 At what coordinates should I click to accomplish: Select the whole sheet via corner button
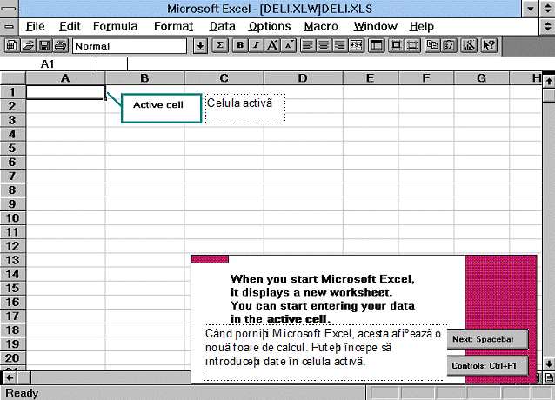[x=13, y=77]
